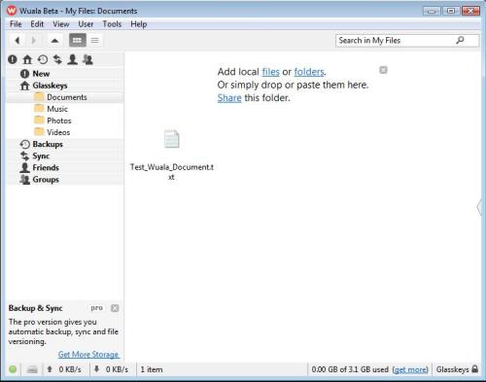Click the Glasskeys username in status bar
The image size is (486, 382).
point(452,369)
